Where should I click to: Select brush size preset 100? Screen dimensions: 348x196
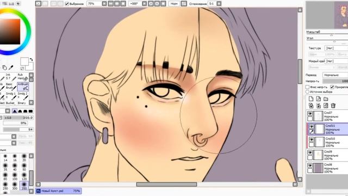[15, 176]
